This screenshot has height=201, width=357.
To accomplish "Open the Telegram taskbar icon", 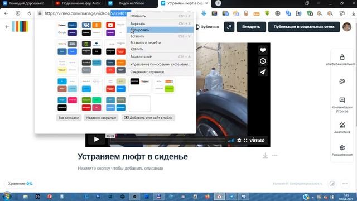I will pos(231,197).
